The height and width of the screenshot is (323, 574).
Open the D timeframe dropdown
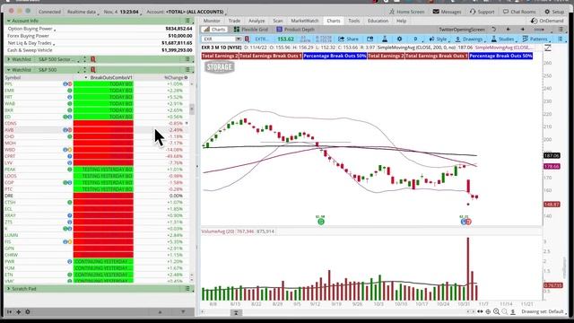417,39
